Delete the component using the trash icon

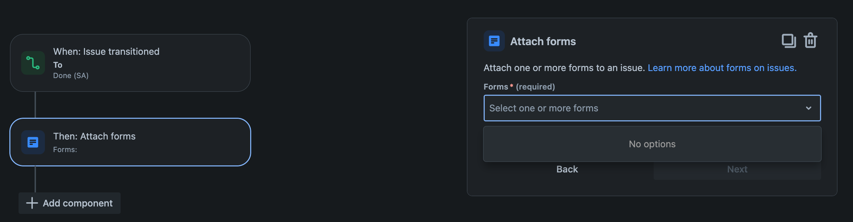pos(810,40)
